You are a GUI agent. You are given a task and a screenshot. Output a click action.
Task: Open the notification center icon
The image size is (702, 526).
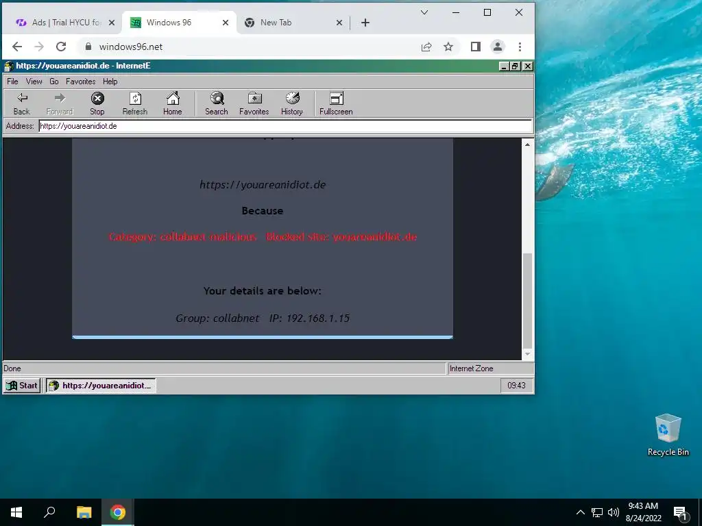point(680,512)
